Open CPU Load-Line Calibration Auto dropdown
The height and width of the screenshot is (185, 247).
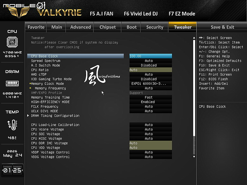[x=151, y=125]
